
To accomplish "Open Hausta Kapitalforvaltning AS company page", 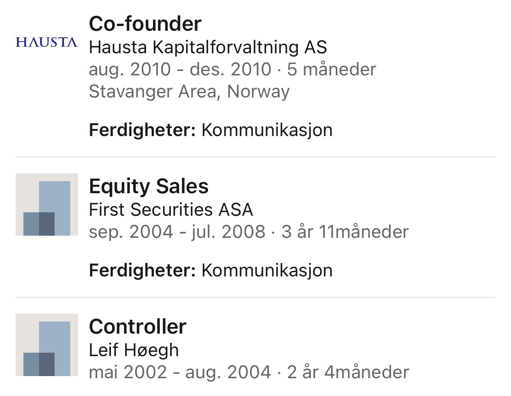I will point(208,47).
